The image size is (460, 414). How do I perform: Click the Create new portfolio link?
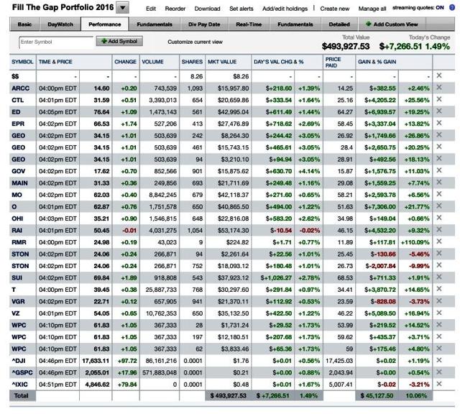[x=335, y=9]
